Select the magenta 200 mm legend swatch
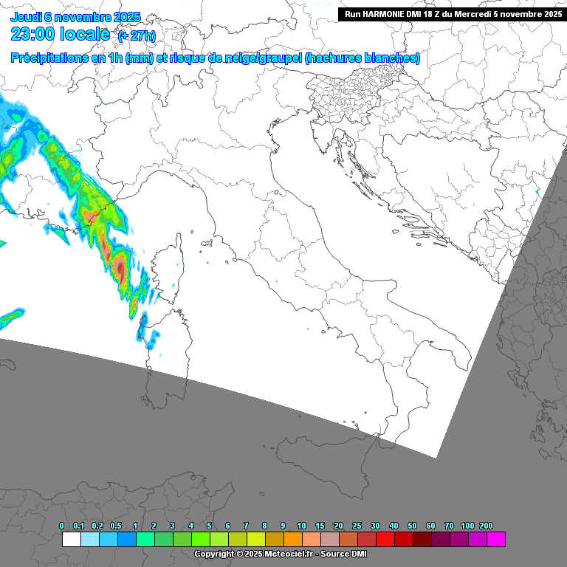Viewport: 567px width, 567px height. coord(496,540)
